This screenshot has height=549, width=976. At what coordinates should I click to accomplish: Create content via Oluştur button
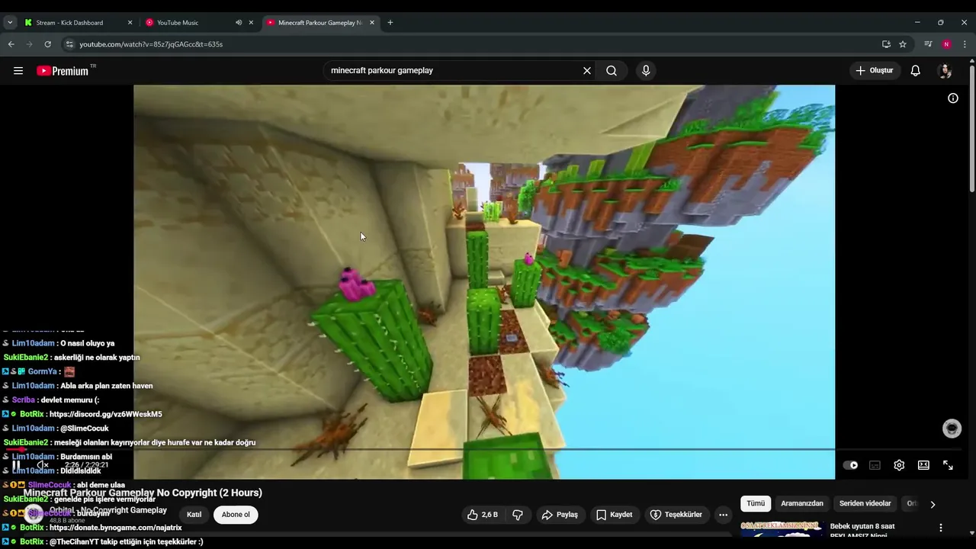click(x=875, y=71)
